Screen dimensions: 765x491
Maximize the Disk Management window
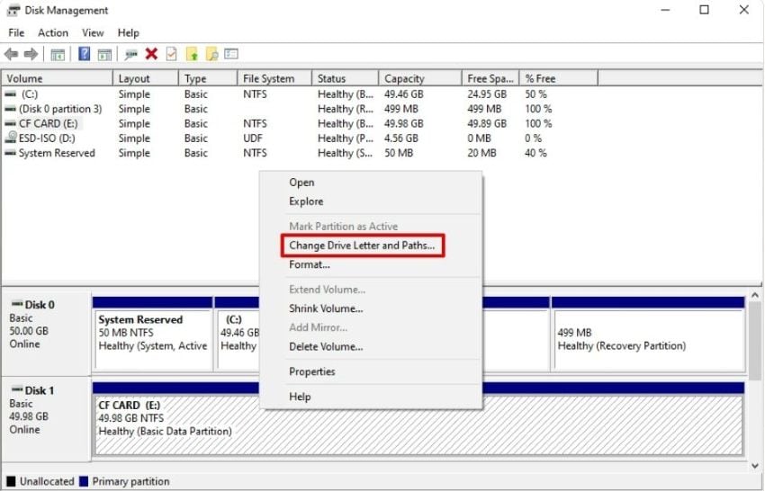(704, 10)
